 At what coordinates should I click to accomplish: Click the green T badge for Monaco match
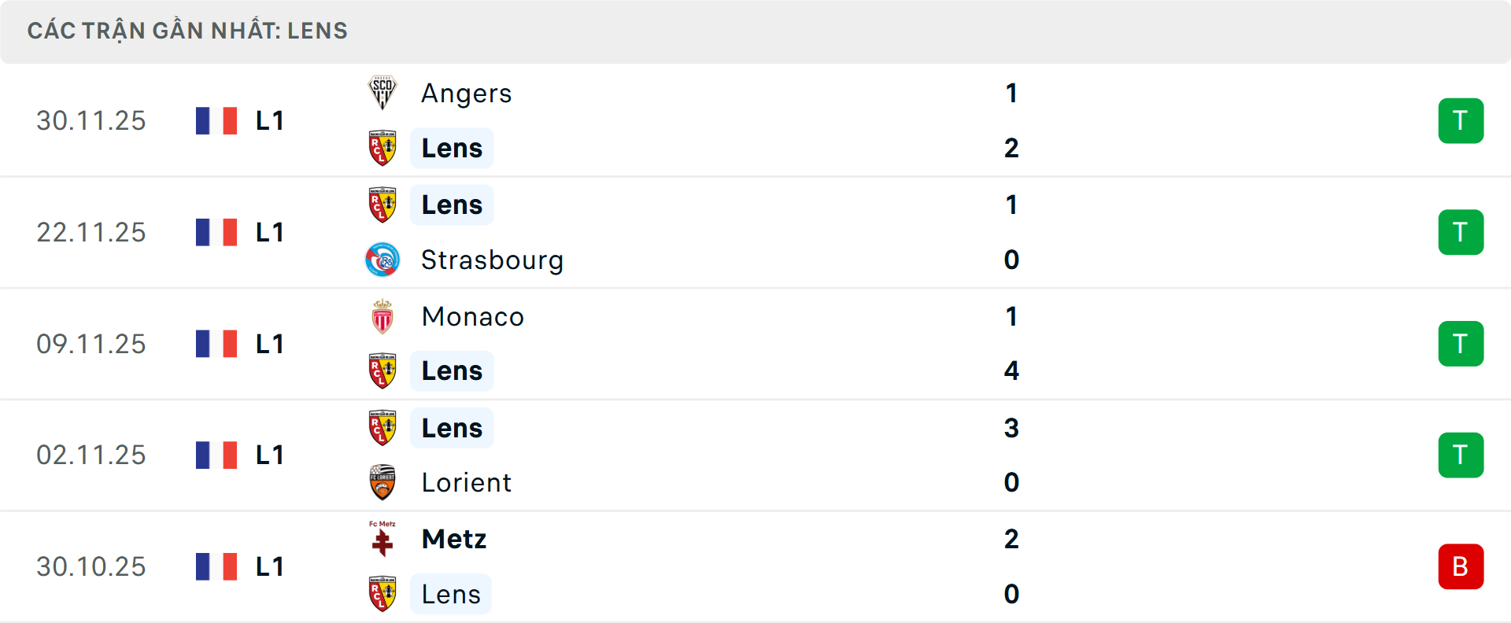click(x=1461, y=344)
